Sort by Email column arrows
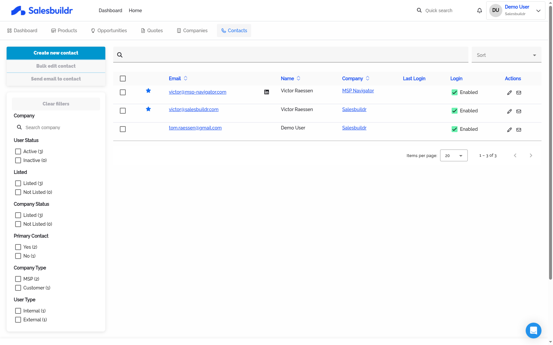 click(186, 78)
